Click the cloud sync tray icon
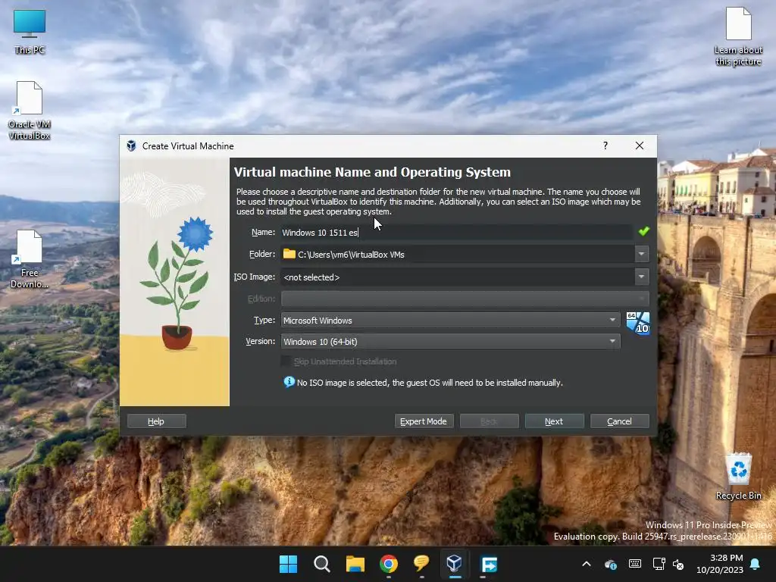776x582 pixels. (x=611, y=564)
